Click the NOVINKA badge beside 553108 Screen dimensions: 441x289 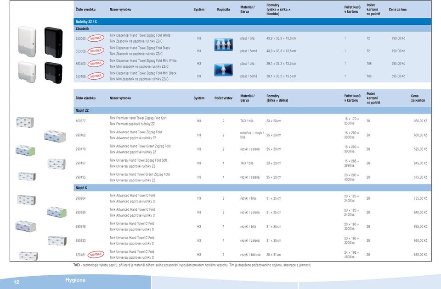(96, 76)
